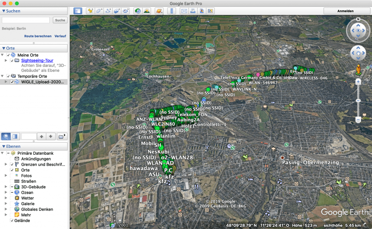
Task: Toggle Sightseeing-Tour checkbox
Action: pos(12,61)
